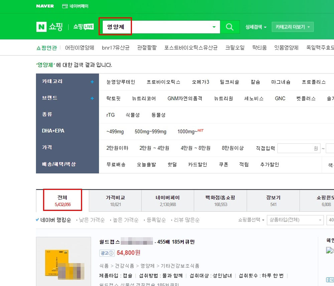334x286 pixels.
Task: Open Shopping LIVE badge
Action: (83, 27)
